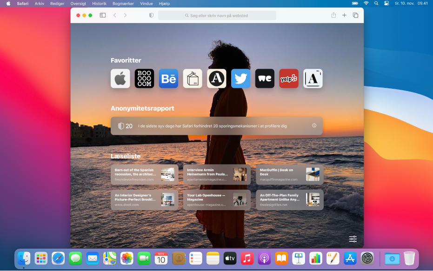Open the Yelp favorite icon
Screen dimensions: 433x271
(x=289, y=79)
